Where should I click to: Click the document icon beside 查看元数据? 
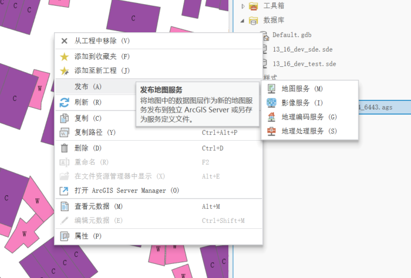(x=65, y=206)
